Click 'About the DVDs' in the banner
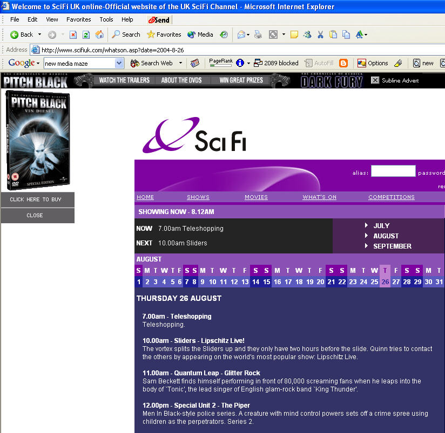Image resolution: width=445 pixels, height=433 pixels. tap(181, 80)
